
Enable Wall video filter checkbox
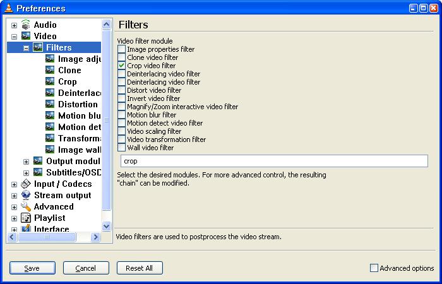121,147
